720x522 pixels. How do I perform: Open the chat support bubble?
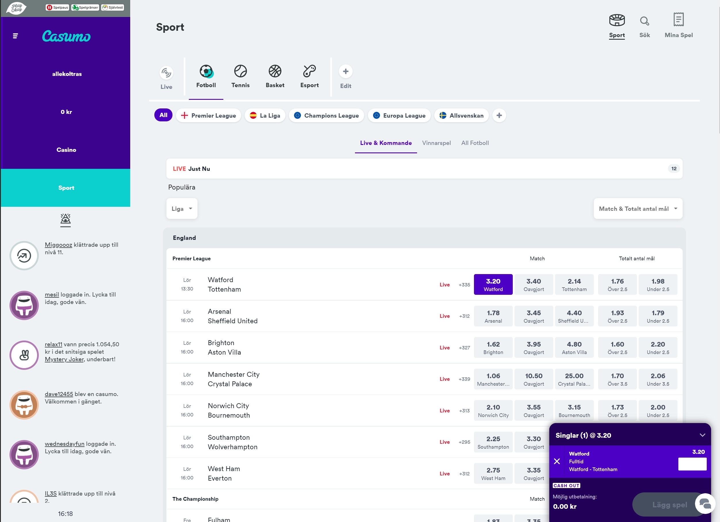705,504
